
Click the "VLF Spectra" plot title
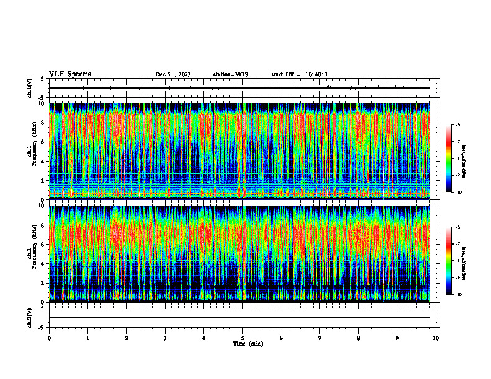click(70, 74)
